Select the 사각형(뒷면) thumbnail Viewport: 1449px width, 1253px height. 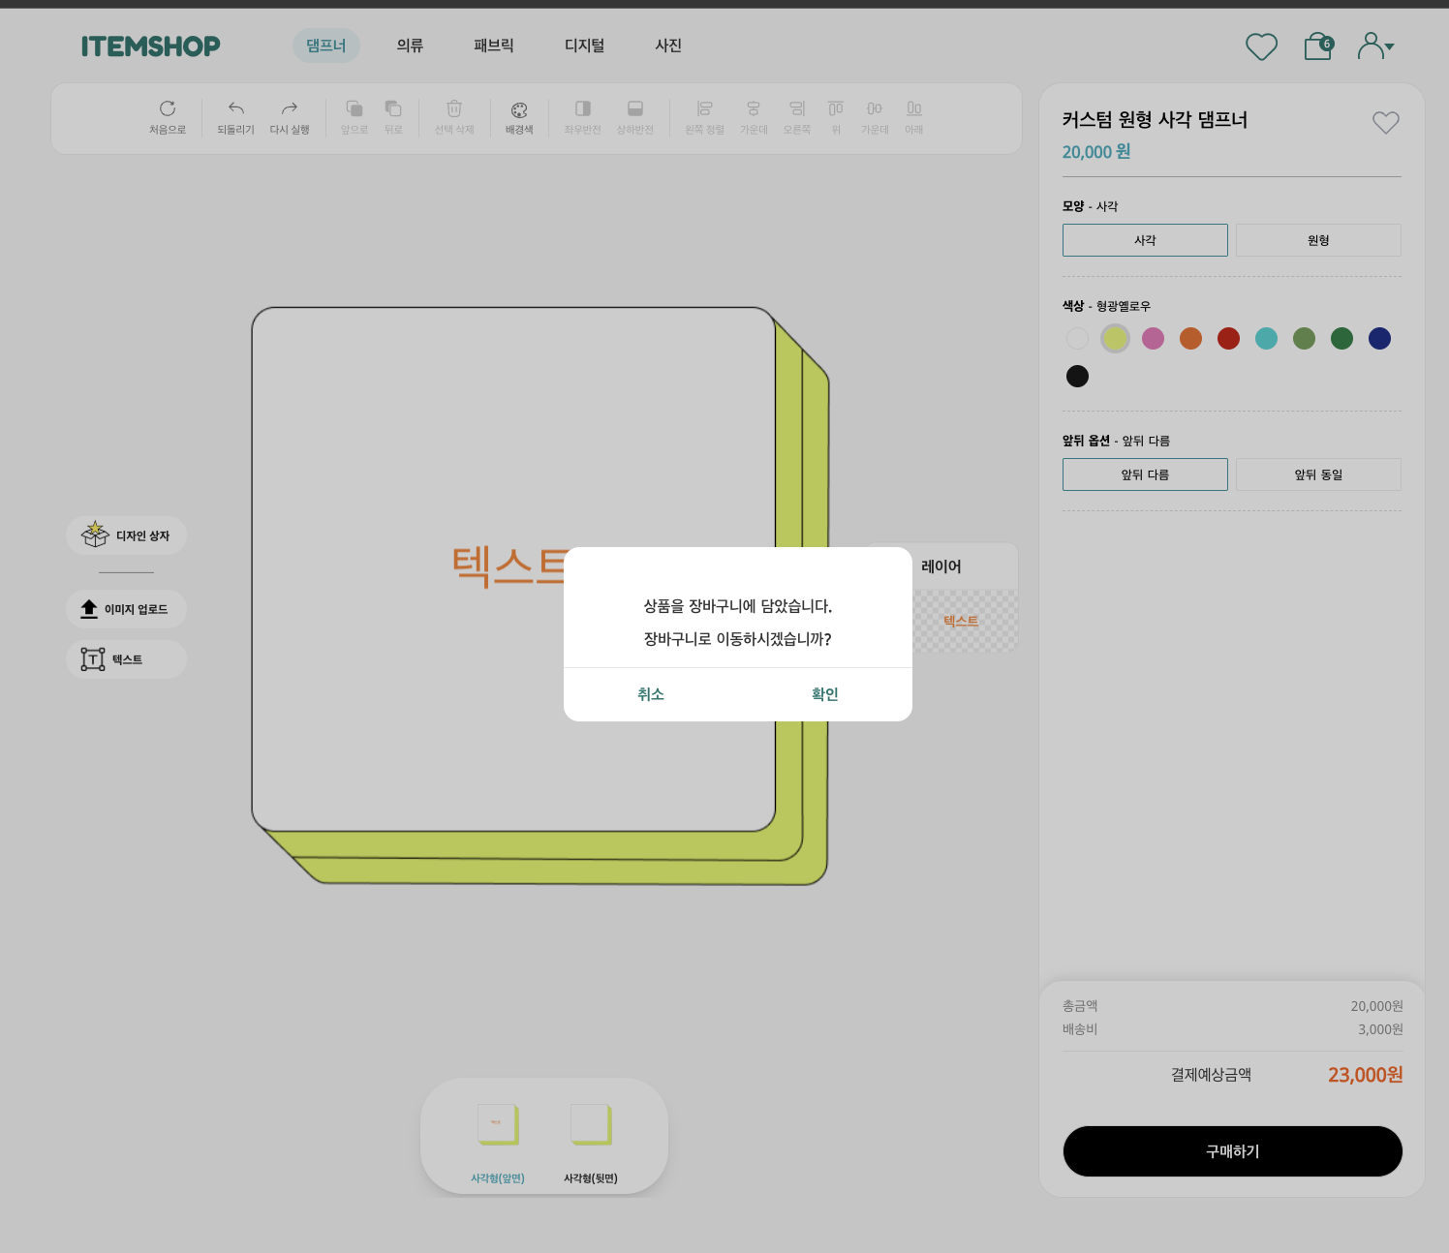tap(591, 1126)
